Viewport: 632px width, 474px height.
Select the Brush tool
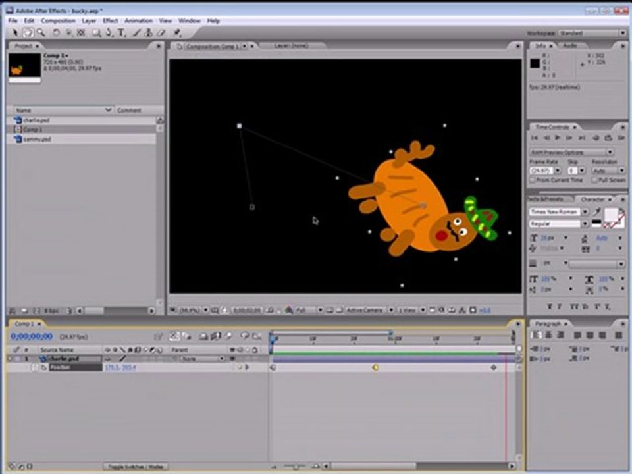(x=137, y=33)
